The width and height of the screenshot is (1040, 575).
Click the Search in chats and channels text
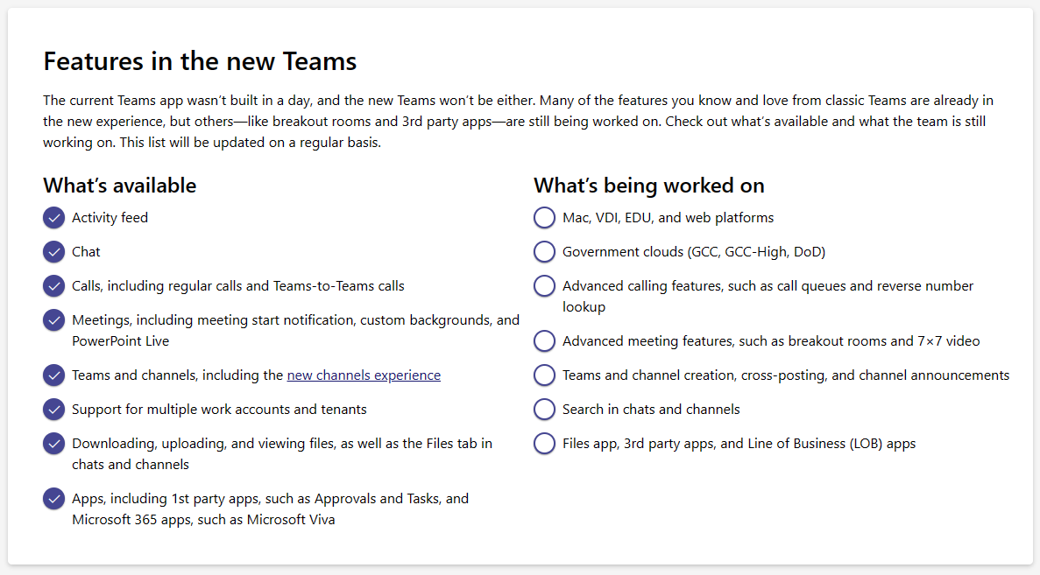tap(651, 409)
